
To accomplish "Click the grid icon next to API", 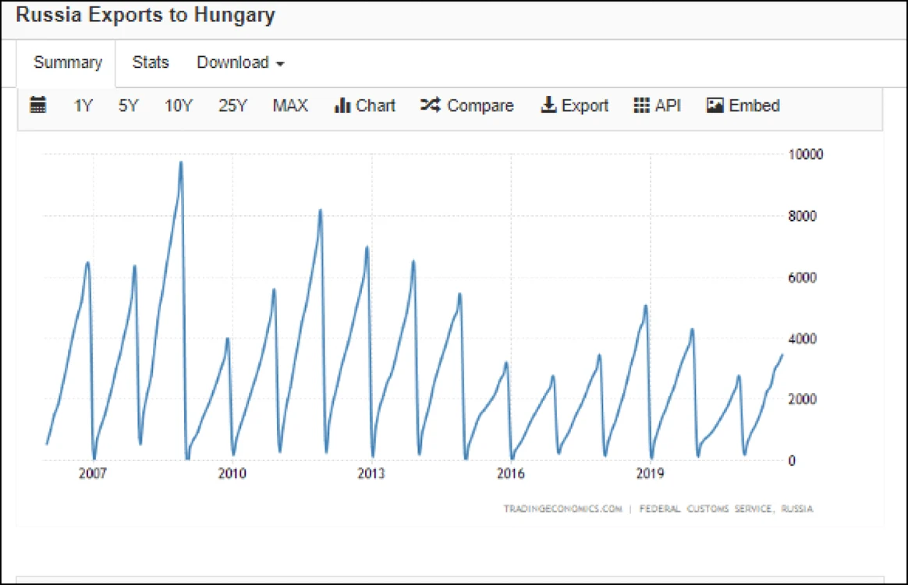I will 642,105.
